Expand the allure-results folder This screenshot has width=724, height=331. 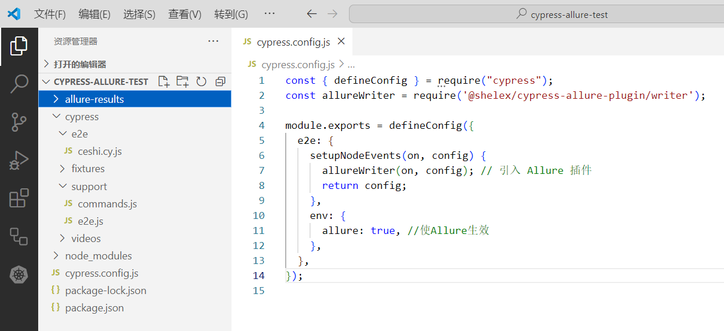click(94, 99)
